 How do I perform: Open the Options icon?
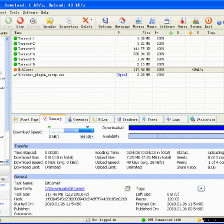(105, 22)
